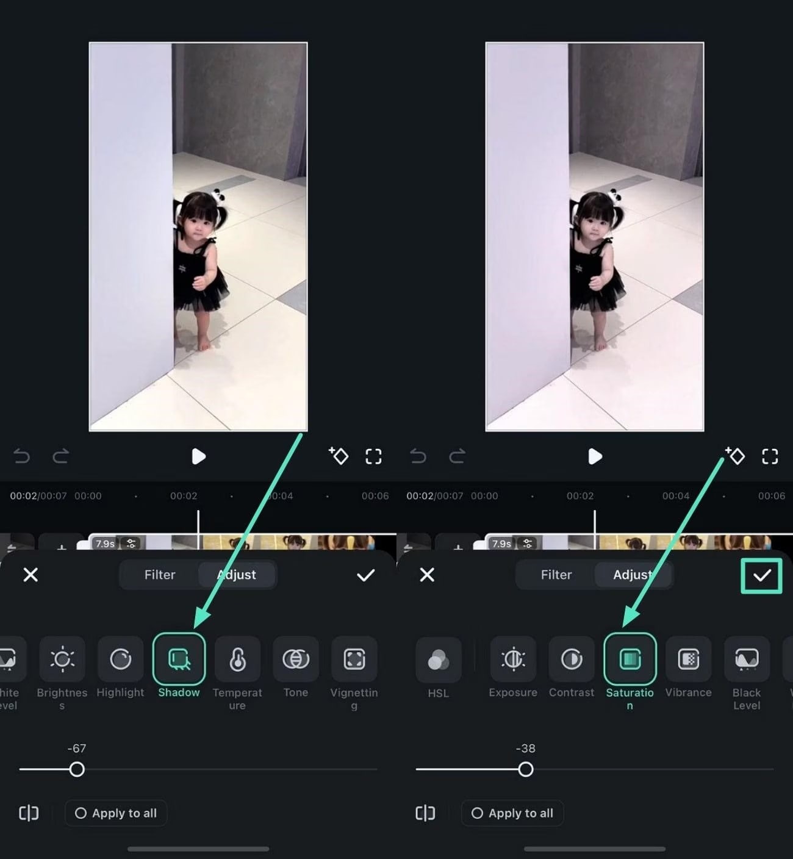Image resolution: width=793 pixels, height=859 pixels.
Task: Click the 7.9s clip in right timeline
Action: click(x=639, y=543)
